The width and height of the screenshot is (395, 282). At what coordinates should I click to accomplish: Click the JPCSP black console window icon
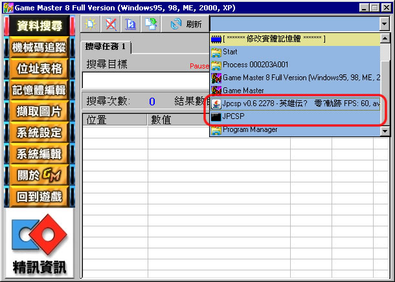216,116
